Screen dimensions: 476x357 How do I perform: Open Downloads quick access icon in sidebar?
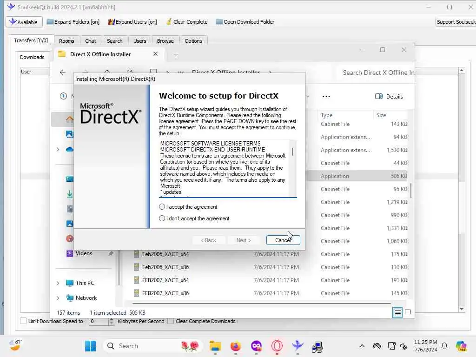point(70,194)
